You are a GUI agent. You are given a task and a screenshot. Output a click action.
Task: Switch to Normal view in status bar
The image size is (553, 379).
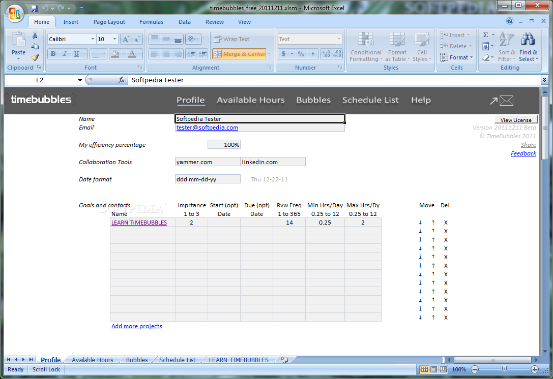(x=424, y=369)
